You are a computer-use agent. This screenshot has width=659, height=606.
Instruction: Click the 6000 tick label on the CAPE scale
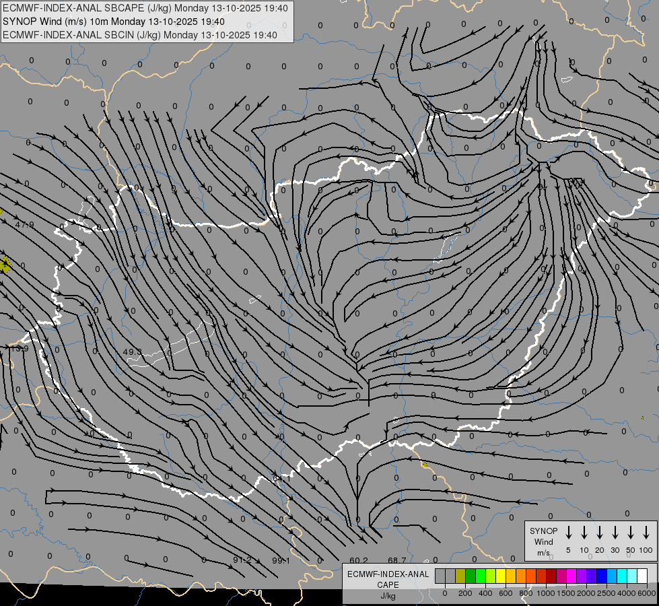pyautogui.click(x=647, y=593)
